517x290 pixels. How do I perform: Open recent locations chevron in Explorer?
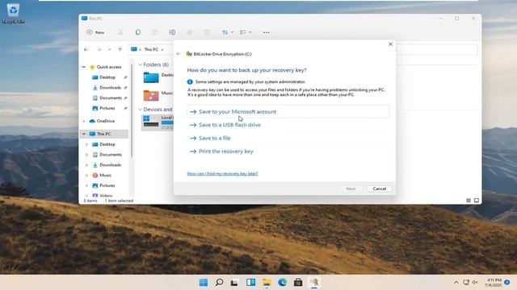point(110,50)
